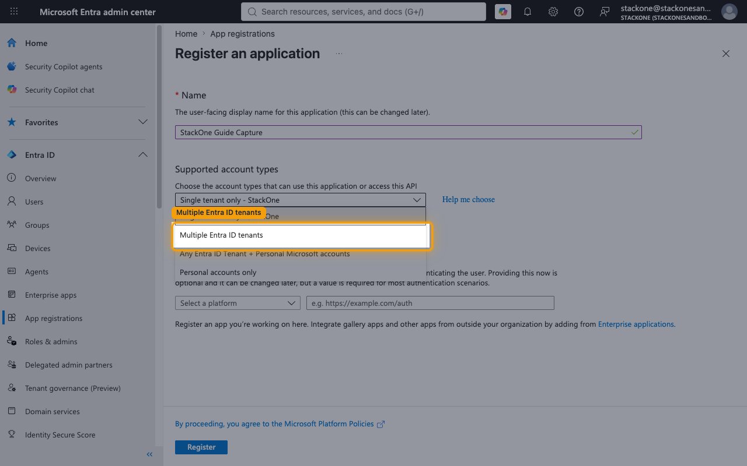The width and height of the screenshot is (747, 466).
Task: Open the Select a platform dropdown
Action: pyautogui.click(x=238, y=303)
